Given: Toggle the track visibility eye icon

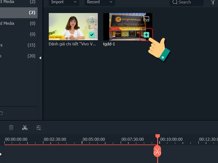Looking at the screenshot, I should (x=1, y=154).
